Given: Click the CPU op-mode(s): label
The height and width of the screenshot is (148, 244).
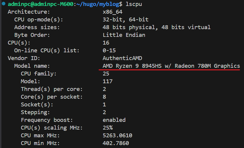Looking at the screenshot, I should [x=39, y=20].
